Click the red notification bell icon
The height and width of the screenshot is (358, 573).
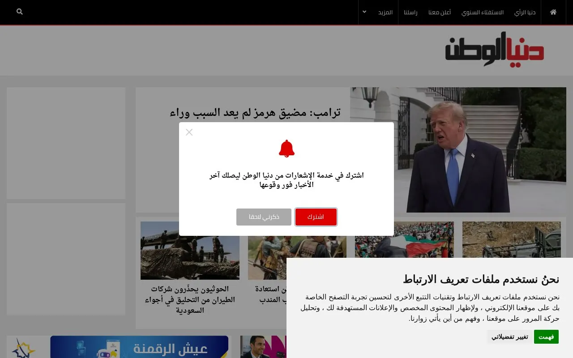286,149
